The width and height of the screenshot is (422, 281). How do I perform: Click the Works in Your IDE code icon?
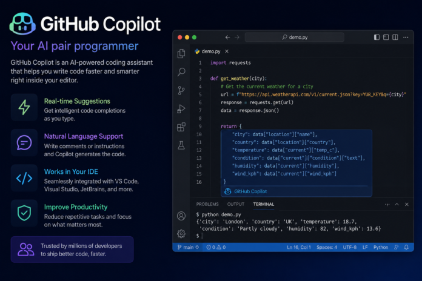click(x=24, y=178)
